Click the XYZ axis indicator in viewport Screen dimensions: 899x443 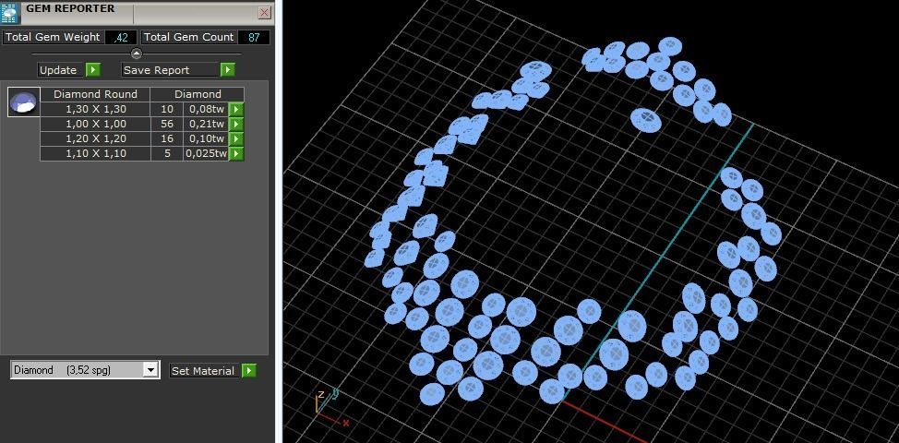coord(330,408)
